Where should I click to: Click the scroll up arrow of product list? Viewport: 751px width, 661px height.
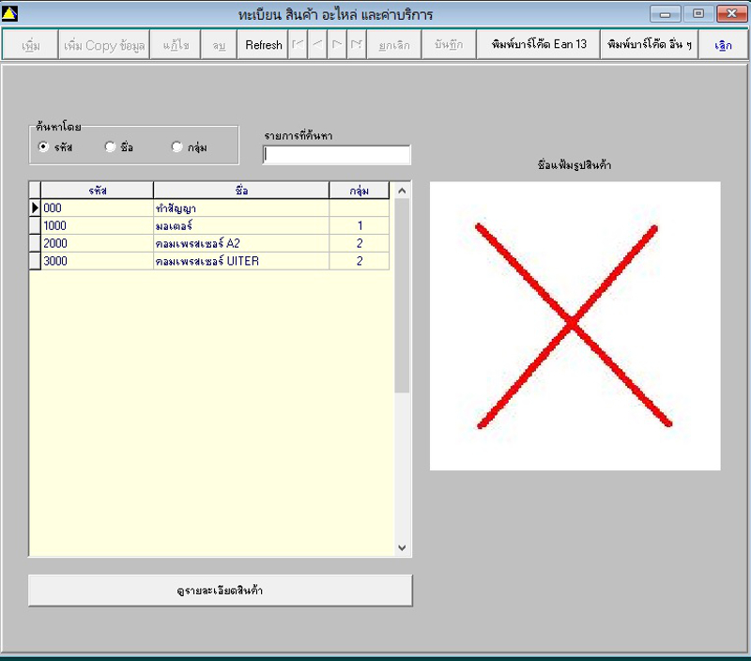pyautogui.click(x=402, y=190)
